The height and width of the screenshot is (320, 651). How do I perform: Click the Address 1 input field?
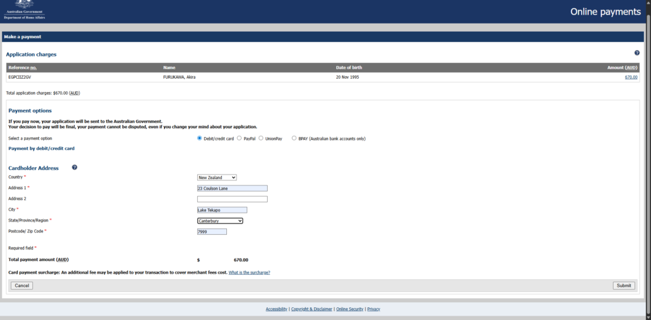232,188
